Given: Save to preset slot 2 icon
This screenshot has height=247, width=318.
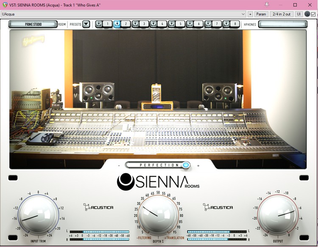Looking at the screenshot, I should click(117, 24).
